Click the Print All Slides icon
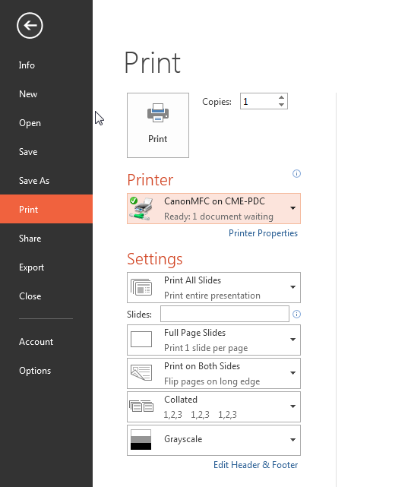 [x=141, y=287]
